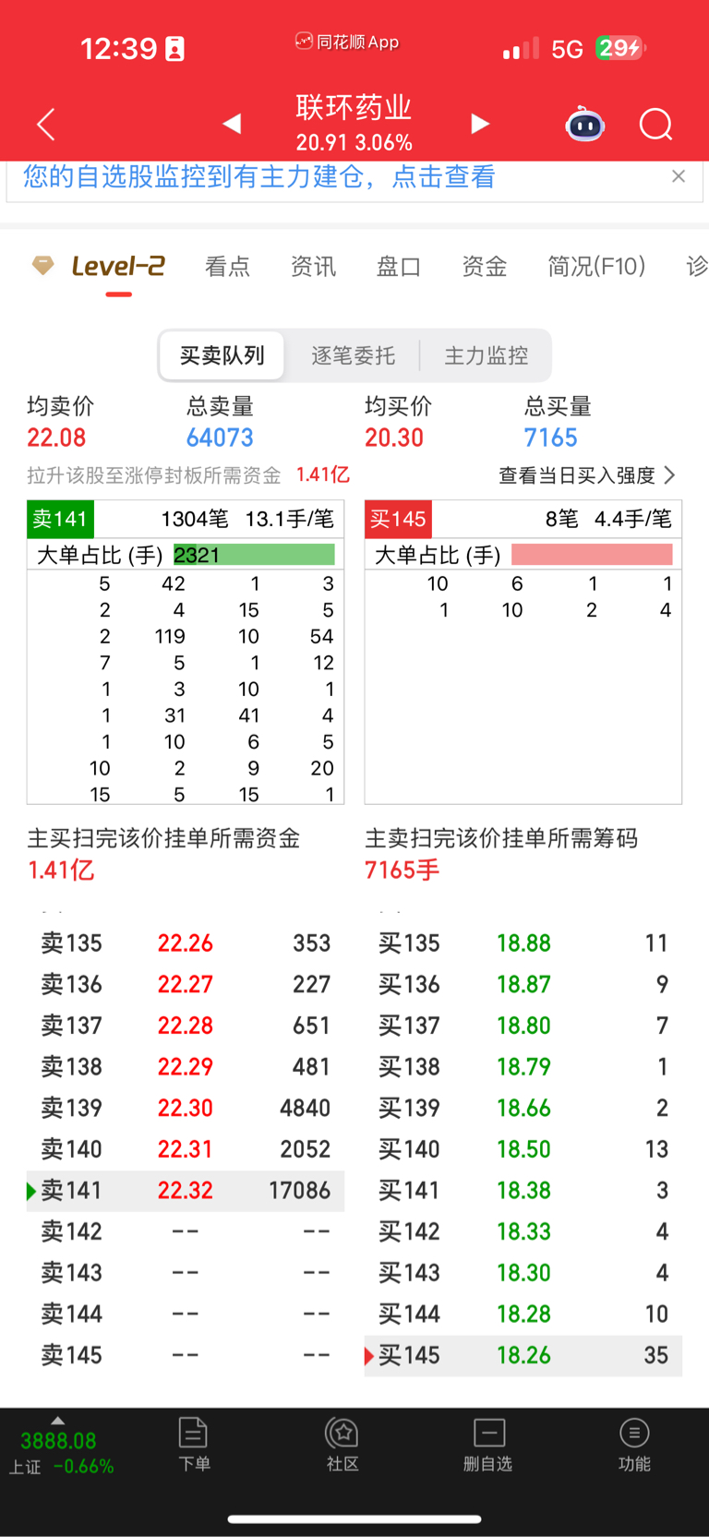The image size is (709, 1537).
Task: Open 查看当日买入强度 link
Action: (x=577, y=475)
